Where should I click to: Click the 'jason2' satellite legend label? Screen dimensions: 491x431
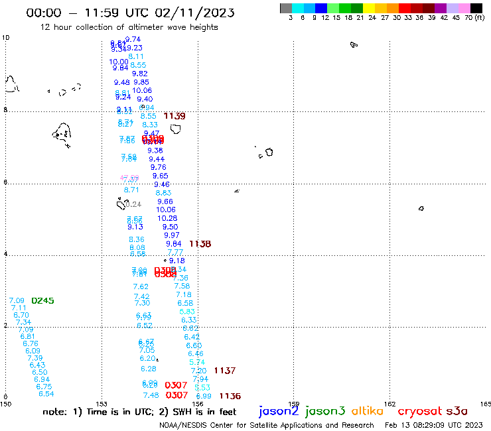279,411
